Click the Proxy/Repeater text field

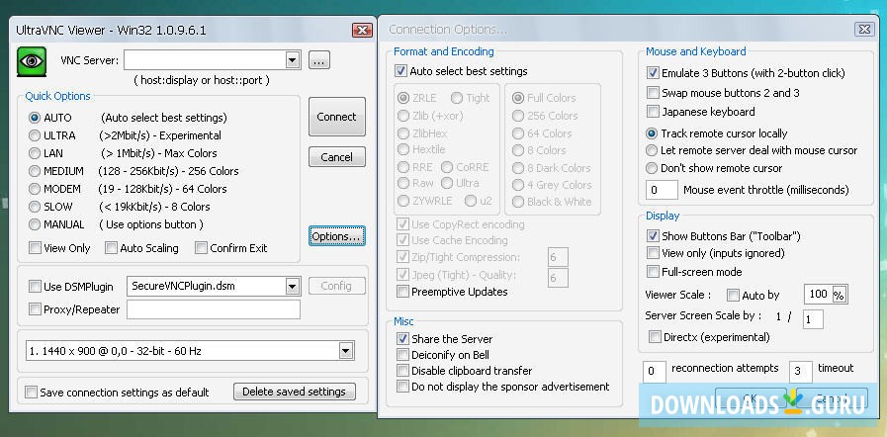[x=214, y=309]
